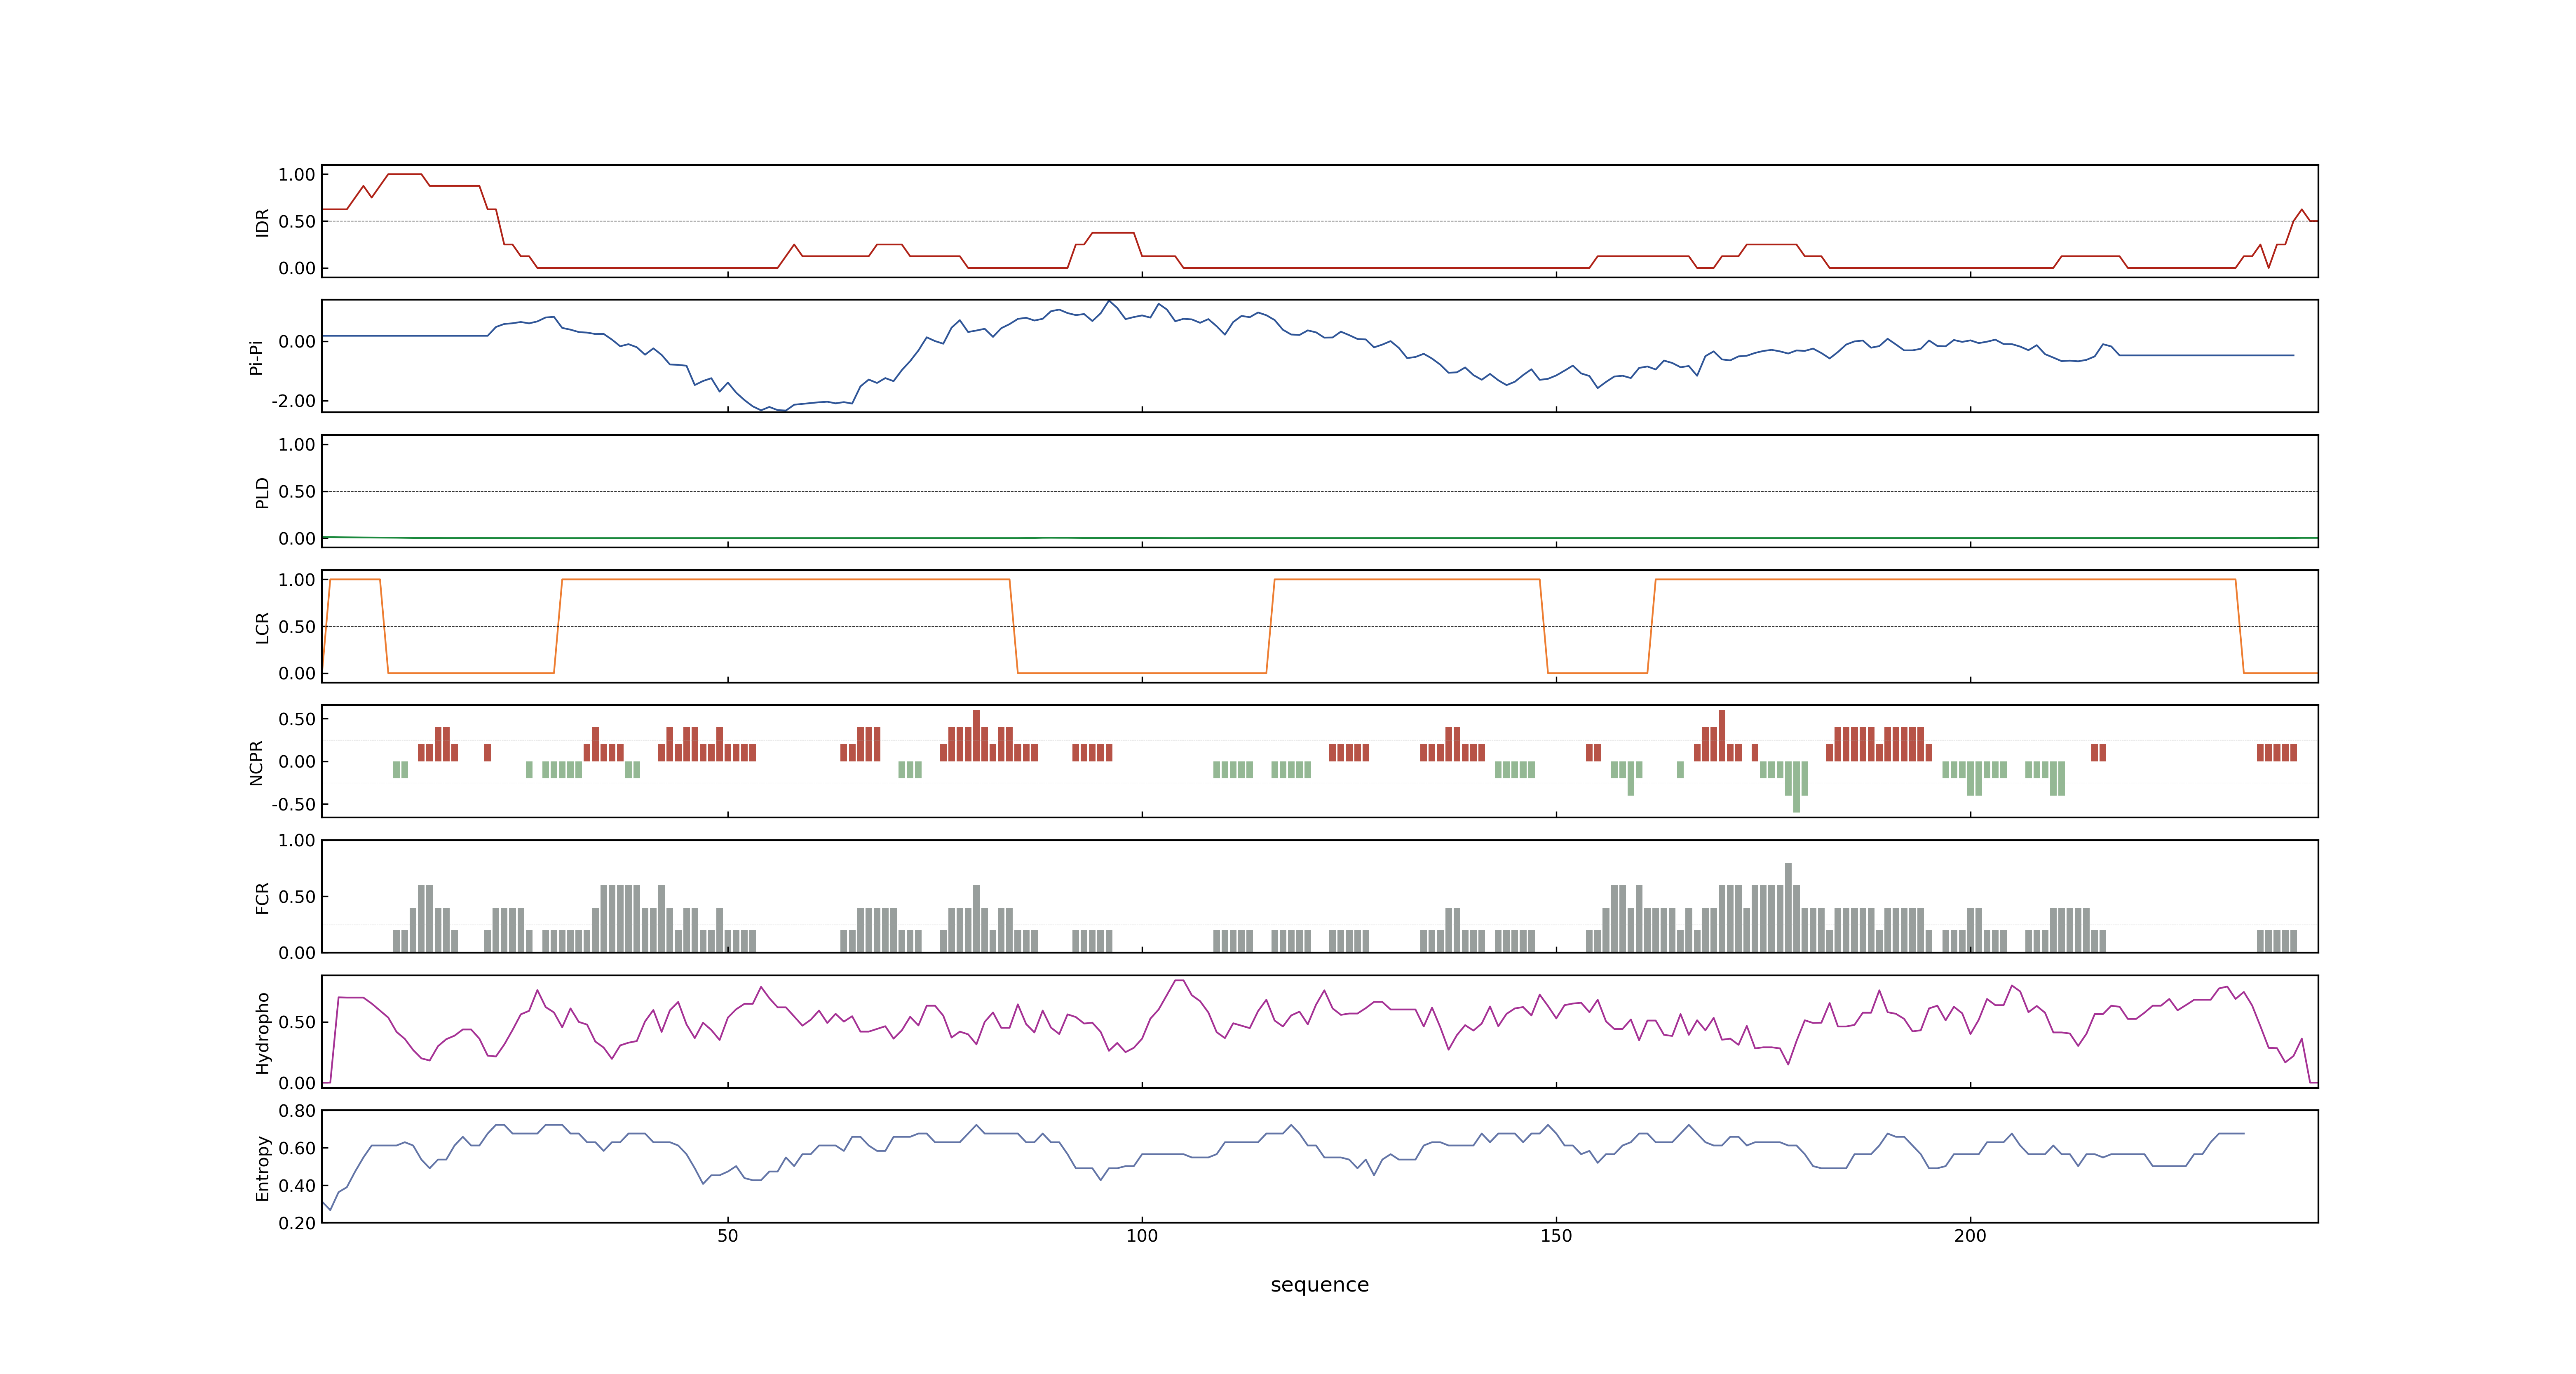Select the -2.00 tick of the Pi-Pi panel
Image resolution: width=2576 pixels, height=1374 pixels.
coord(293,401)
